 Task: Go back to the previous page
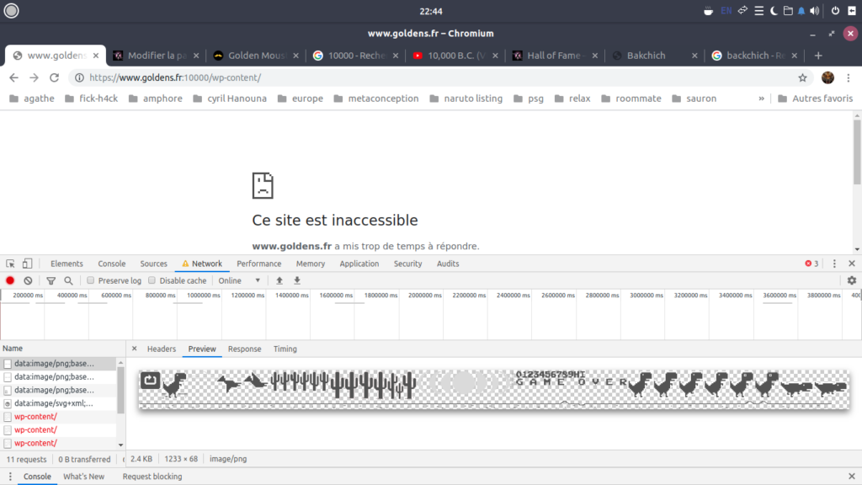pos(13,77)
